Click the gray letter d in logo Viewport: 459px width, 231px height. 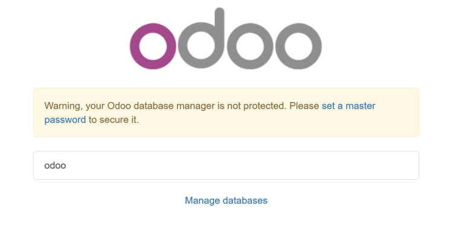201,39
